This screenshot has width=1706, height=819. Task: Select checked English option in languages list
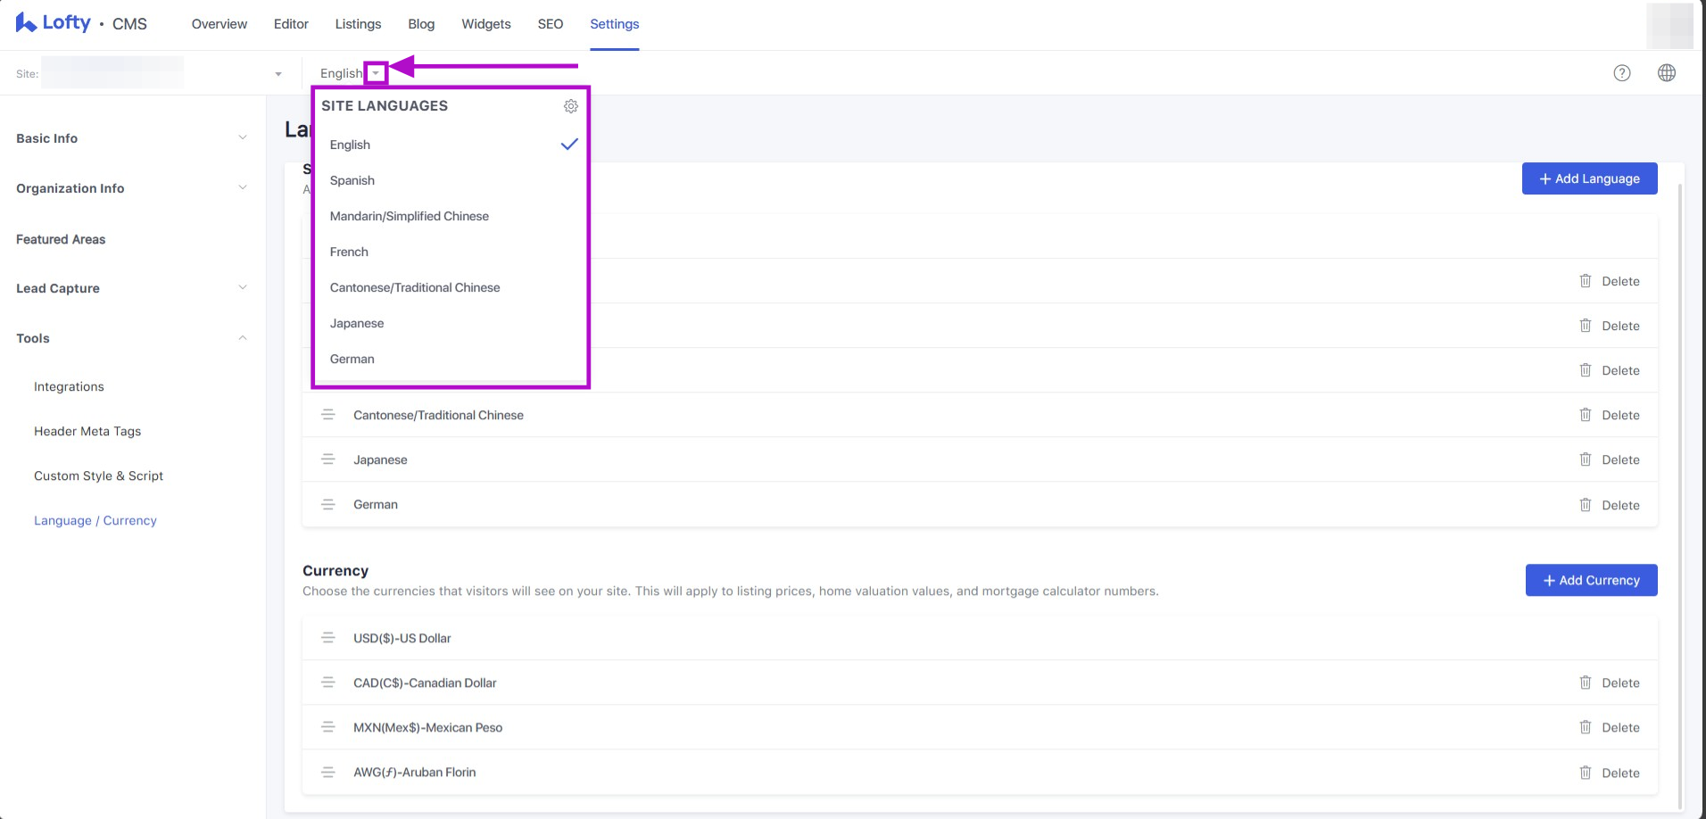point(351,145)
